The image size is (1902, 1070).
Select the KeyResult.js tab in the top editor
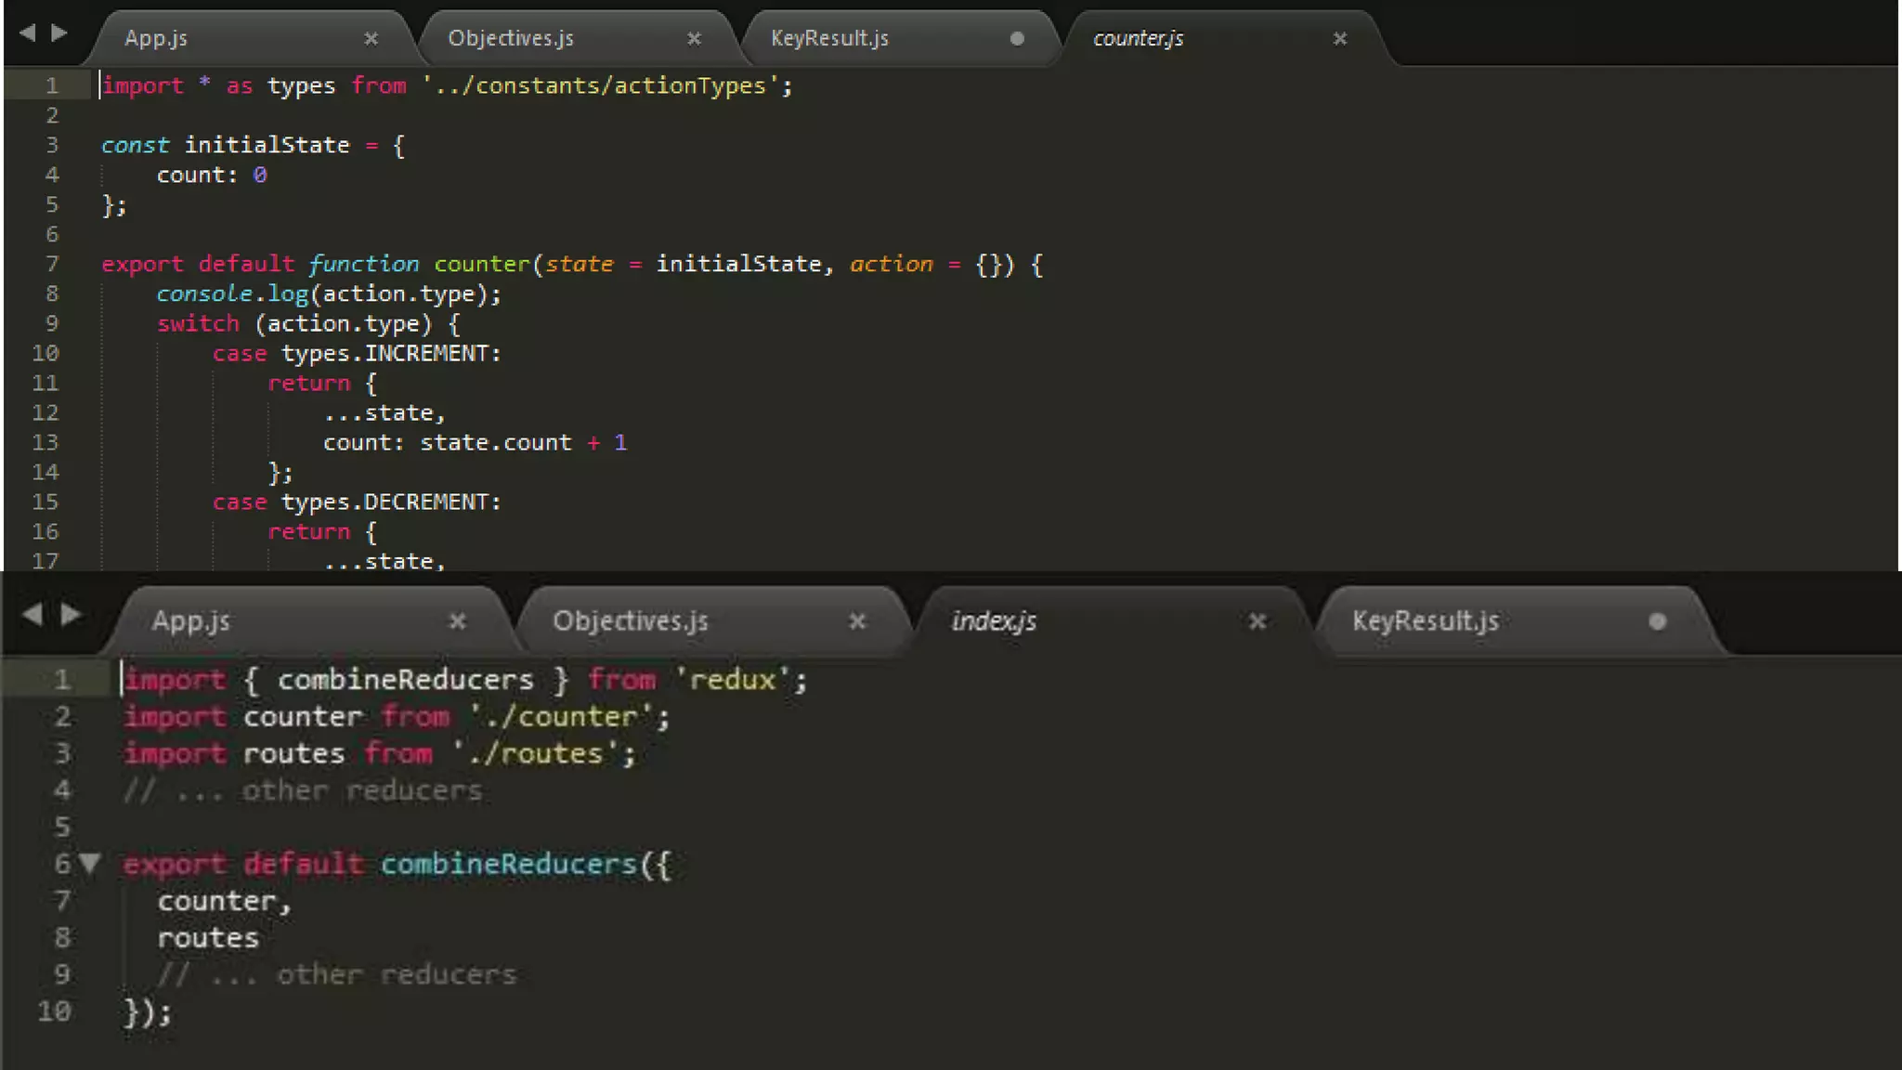[829, 38]
